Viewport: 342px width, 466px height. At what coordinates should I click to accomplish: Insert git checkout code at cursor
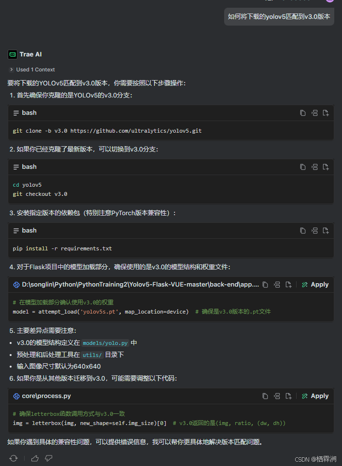[x=314, y=167]
